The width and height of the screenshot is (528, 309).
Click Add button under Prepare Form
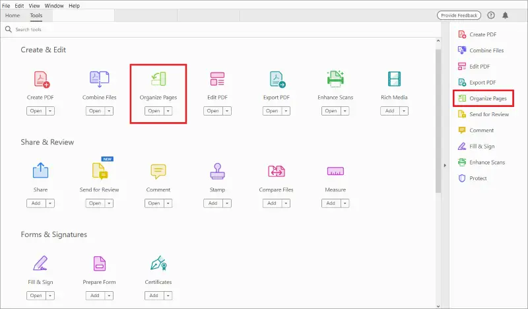[x=95, y=296]
